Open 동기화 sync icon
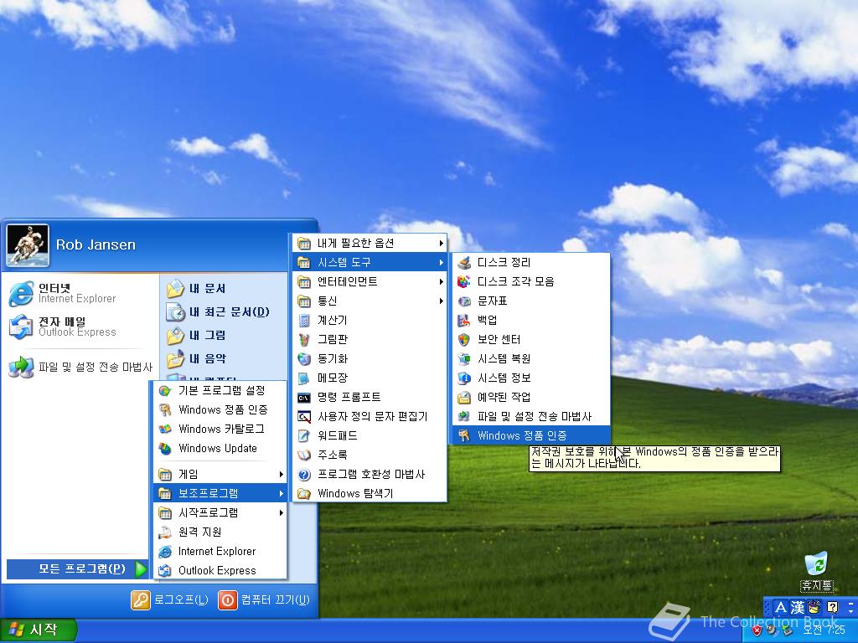Image resolution: width=858 pixels, height=643 pixels. (304, 358)
